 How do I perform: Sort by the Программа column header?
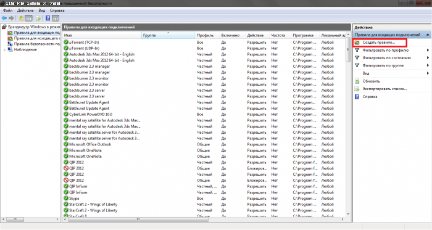(305, 35)
